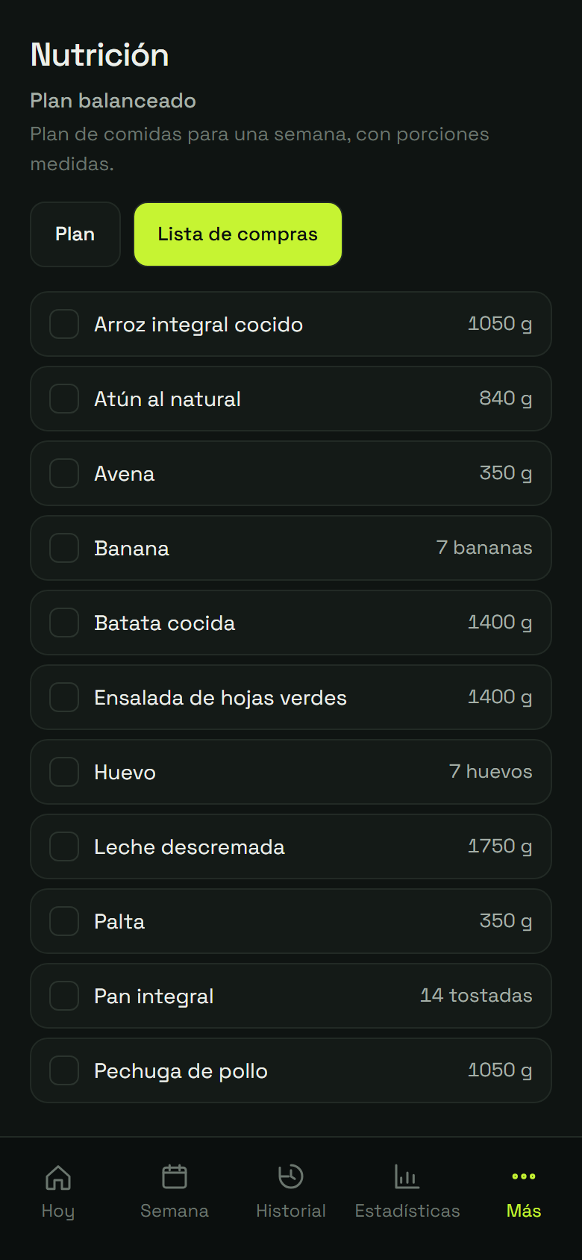This screenshot has height=1260, width=582.
Task: Select the Pechuga de pollo row
Action: click(291, 1070)
